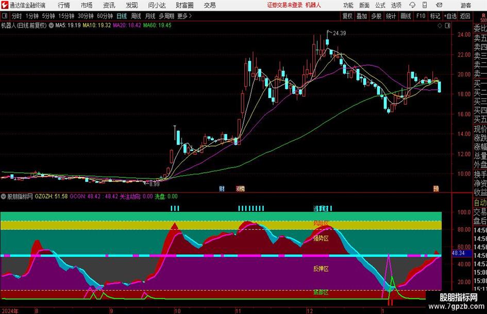Switch to the 15分钟 period tab
This screenshot has height=314, width=487.
pos(66,16)
